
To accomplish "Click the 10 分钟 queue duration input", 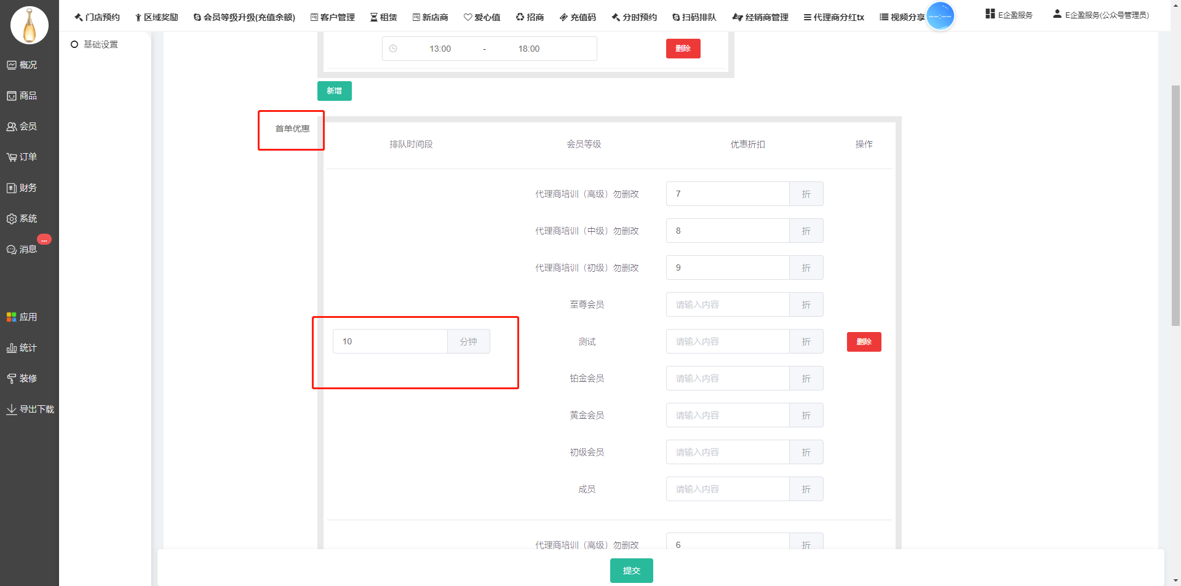I will coord(390,341).
